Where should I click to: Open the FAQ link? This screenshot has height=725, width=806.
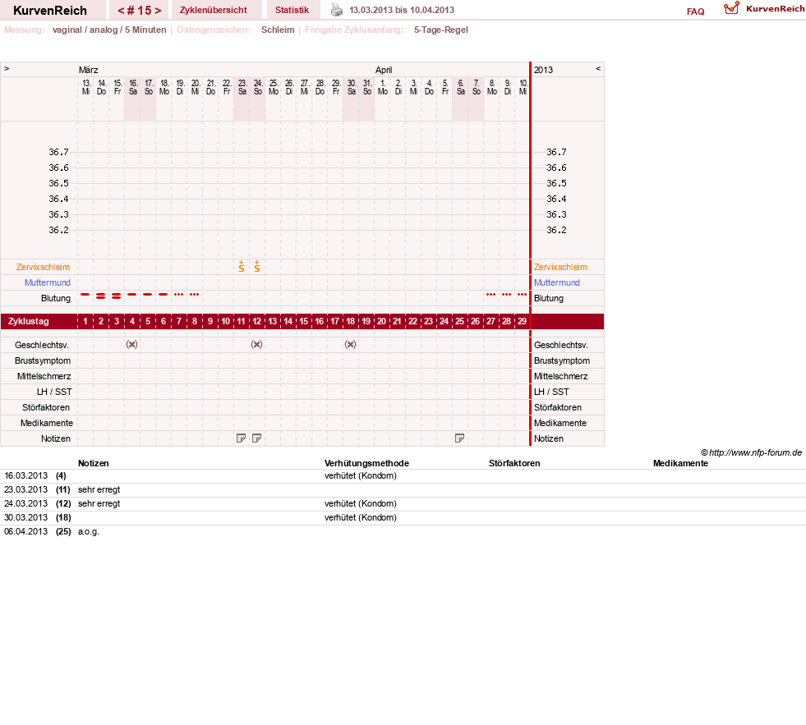click(695, 11)
